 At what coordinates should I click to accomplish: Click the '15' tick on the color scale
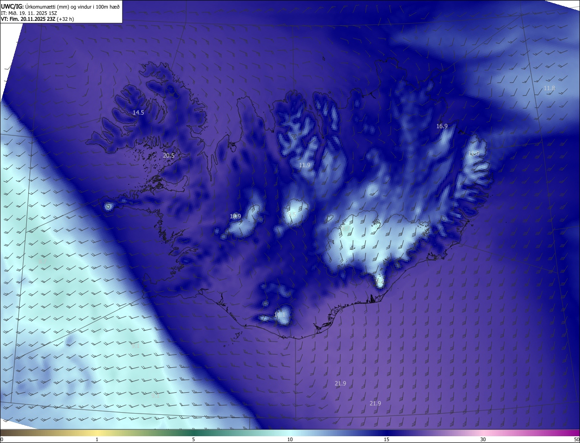tap(387, 439)
